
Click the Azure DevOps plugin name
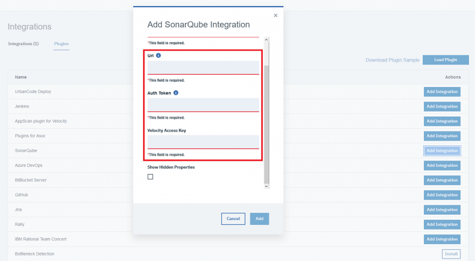[x=29, y=165]
